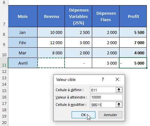
Task: Select row 10 header
Action: point(4,53)
